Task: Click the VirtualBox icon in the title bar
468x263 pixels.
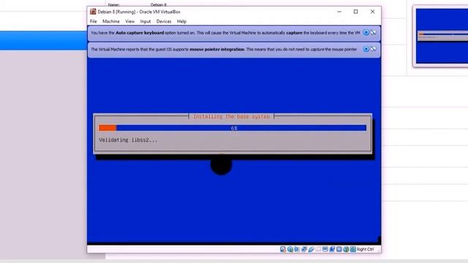Action: 93,12
